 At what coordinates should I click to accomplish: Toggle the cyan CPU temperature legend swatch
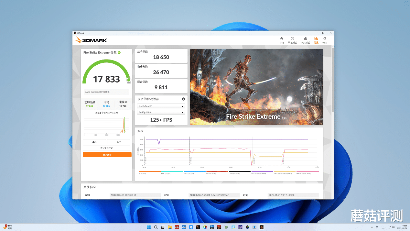click(x=172, y=171)
